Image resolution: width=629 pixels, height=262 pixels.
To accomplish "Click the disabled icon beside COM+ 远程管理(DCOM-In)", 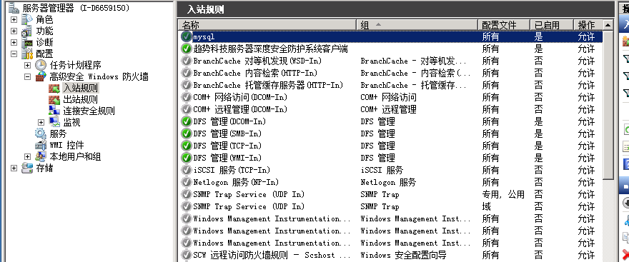I will pos(186,109).
